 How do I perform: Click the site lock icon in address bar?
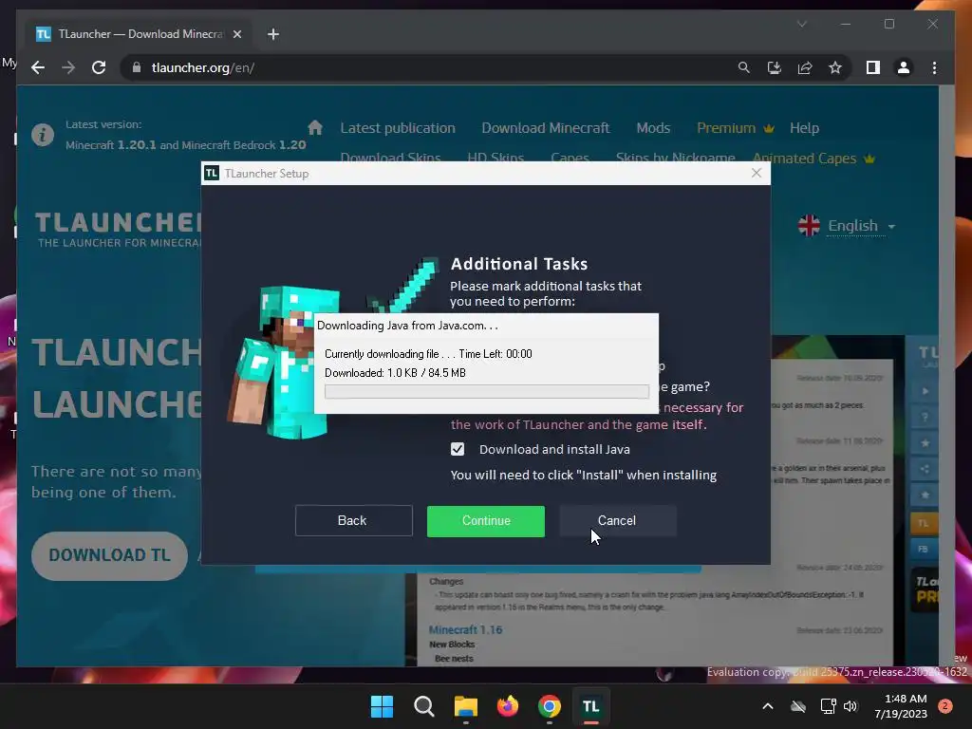137,67
